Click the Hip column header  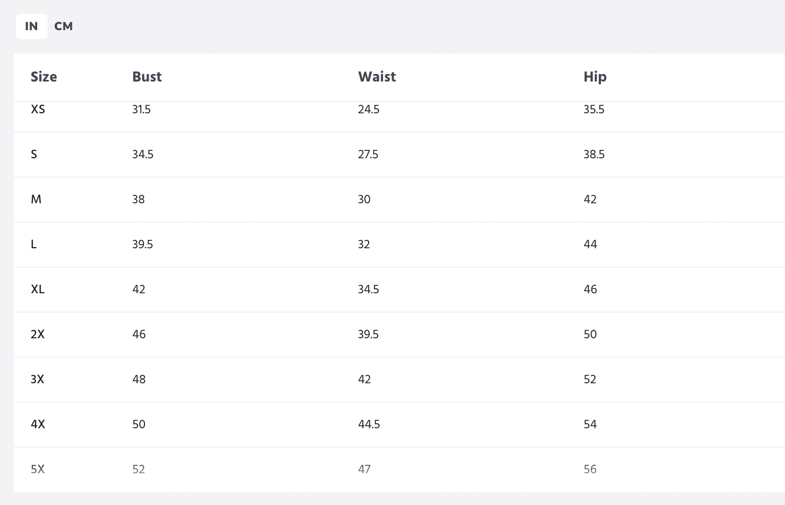(595, 77)
